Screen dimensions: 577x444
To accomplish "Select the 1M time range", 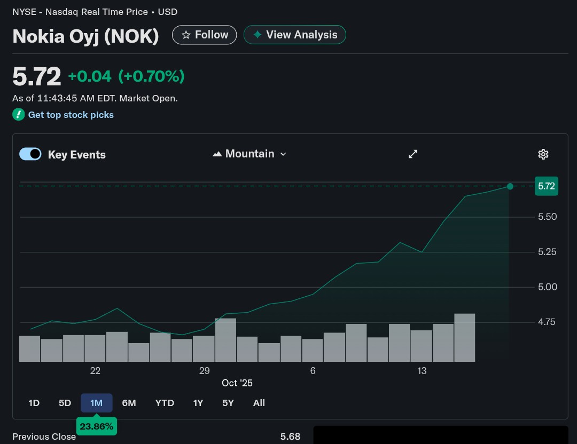I will pyautogui.click(x=96, y=403).
